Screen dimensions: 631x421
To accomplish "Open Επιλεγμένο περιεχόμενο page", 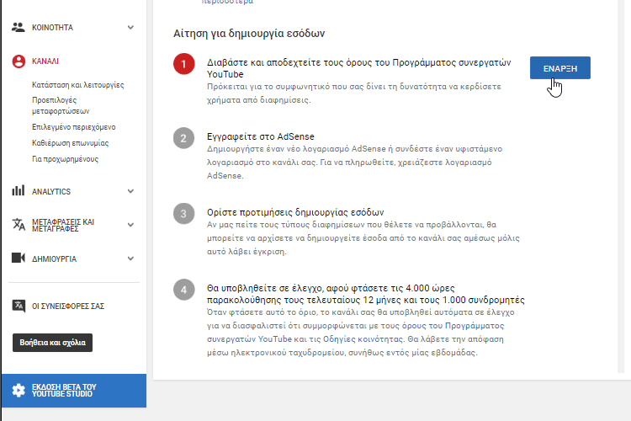I will point(74,127).
